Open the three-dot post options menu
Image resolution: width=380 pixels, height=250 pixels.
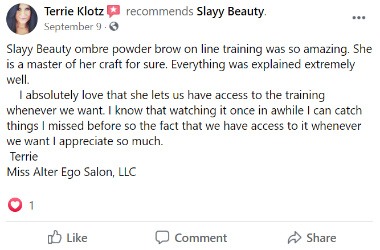(x=358, y=18)
